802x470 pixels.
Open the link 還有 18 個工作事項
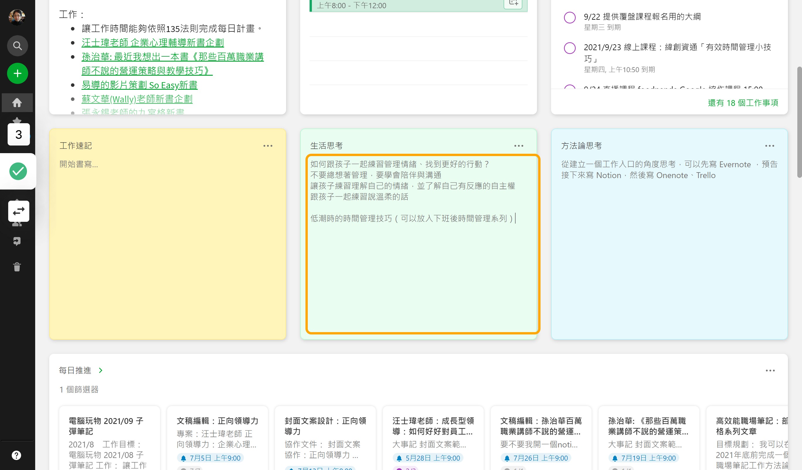point(743,103)
